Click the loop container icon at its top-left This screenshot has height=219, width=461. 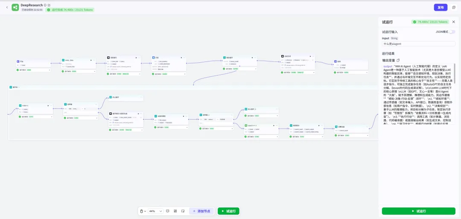pyautogui.click(x=11, y=87)
